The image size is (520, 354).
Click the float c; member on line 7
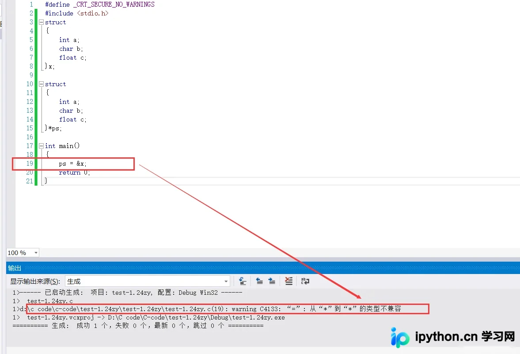pyautogui.click(x=72, y=58)
